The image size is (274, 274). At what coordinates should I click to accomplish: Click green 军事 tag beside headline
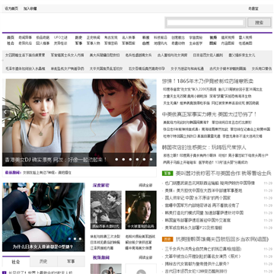click(x=167, y=174)
